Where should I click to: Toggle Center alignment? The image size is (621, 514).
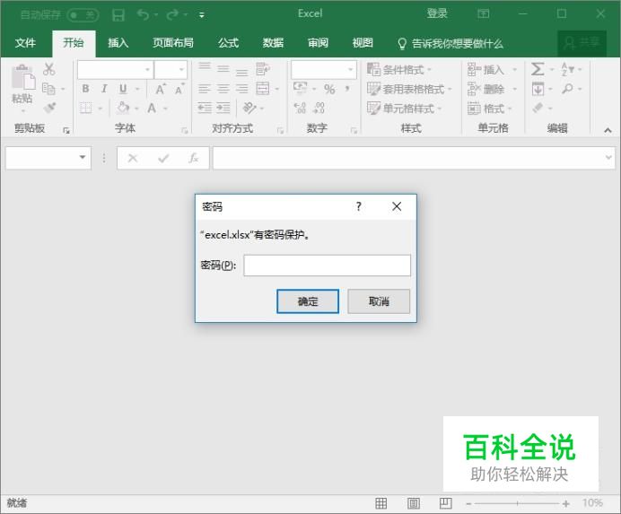tap(223, 89)
